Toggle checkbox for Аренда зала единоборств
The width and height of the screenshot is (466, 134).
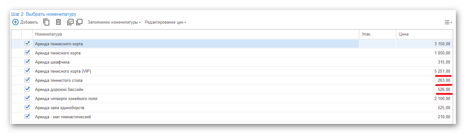[27, 107]
